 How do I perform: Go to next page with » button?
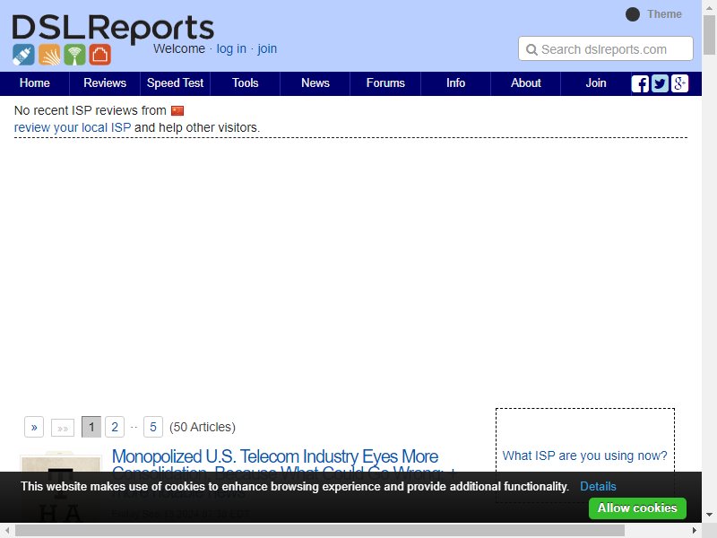34,428
